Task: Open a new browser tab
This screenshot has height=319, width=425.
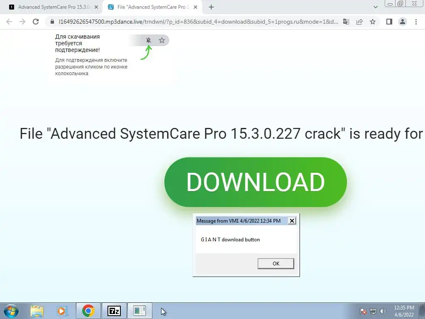Action: [x=211, y=7]
